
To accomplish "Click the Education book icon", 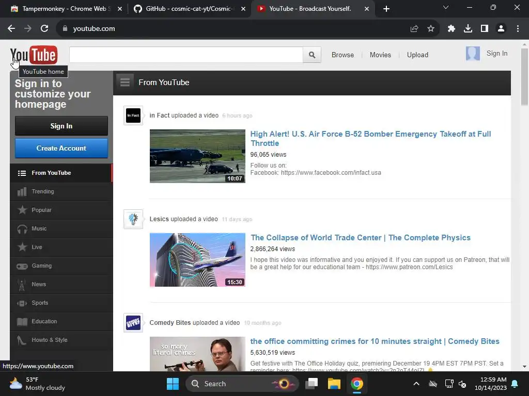I will click(x=22, y=322).
